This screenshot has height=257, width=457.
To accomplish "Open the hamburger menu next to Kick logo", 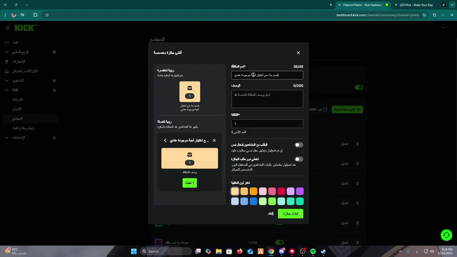I will [x=7, y=28].
